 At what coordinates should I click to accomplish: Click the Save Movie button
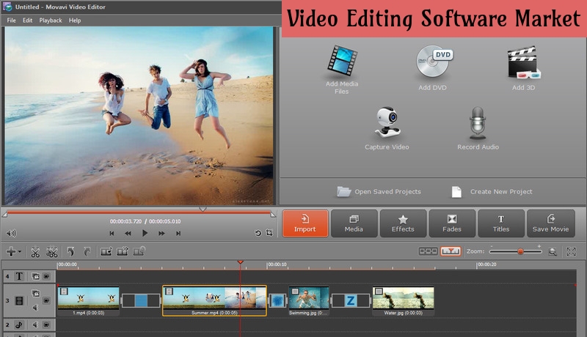(x=551, y=223)
